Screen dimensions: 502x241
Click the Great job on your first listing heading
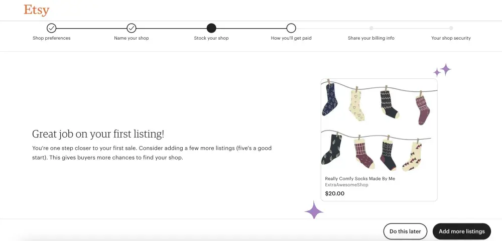pyautogui.click(x=98, y=134)
